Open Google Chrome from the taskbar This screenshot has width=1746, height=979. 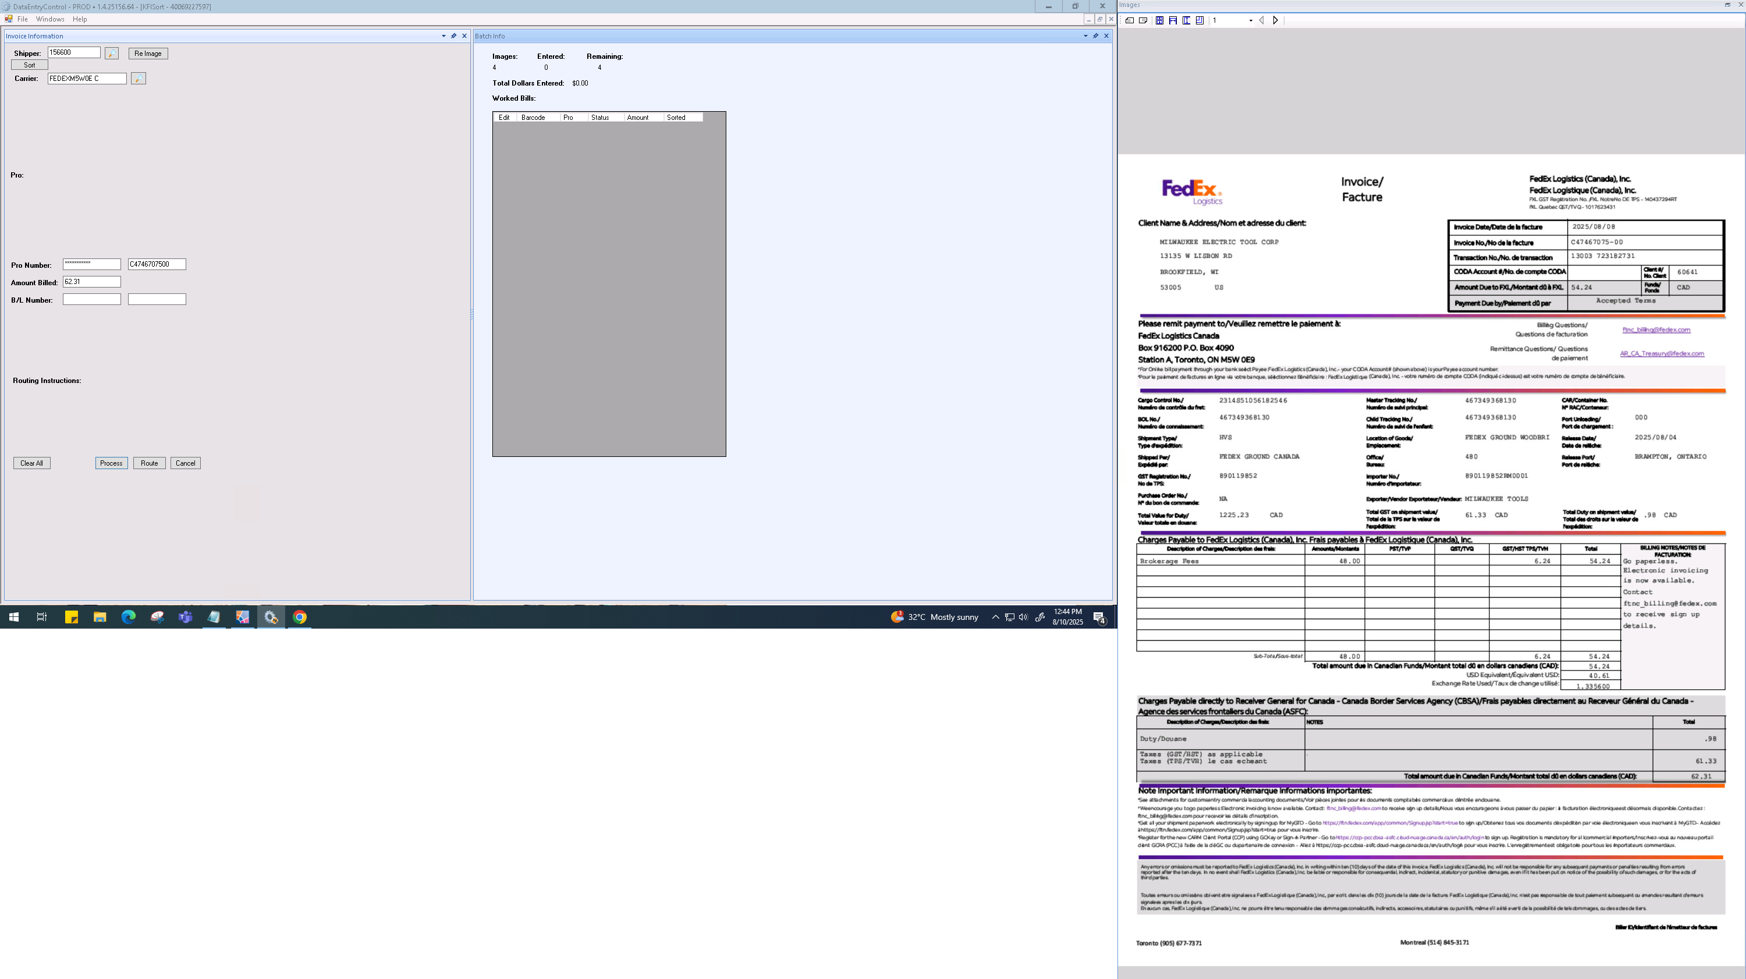300,617
